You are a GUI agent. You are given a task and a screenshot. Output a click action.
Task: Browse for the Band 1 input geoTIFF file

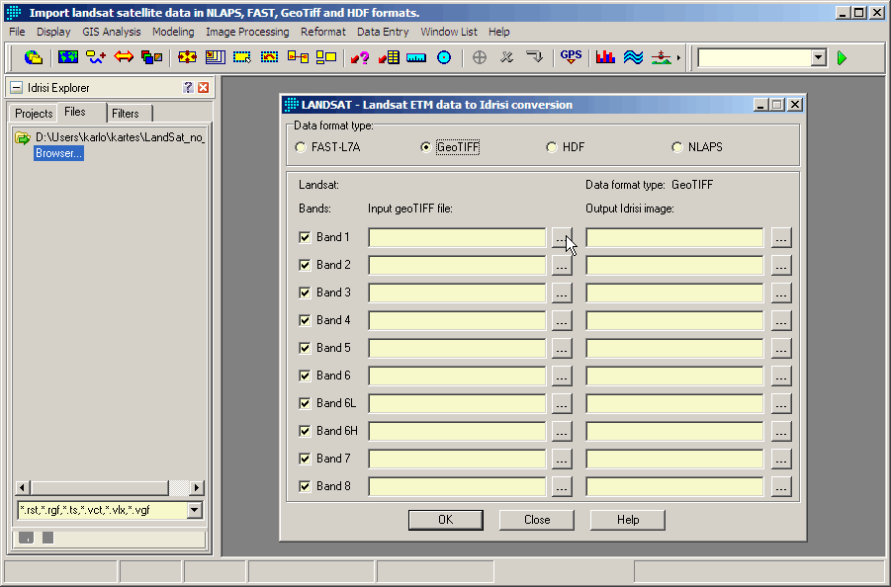point(562,238)
